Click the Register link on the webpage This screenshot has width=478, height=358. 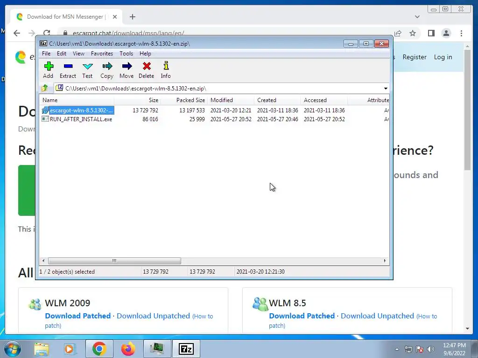pyautogui.click(x=415, y=57)
